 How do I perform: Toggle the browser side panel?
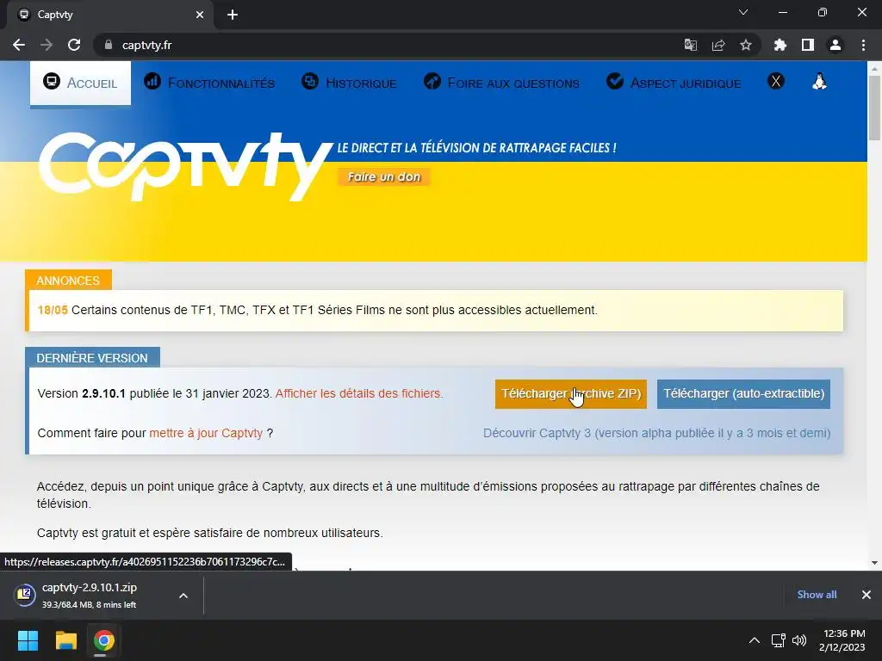[x=808, y=45]
